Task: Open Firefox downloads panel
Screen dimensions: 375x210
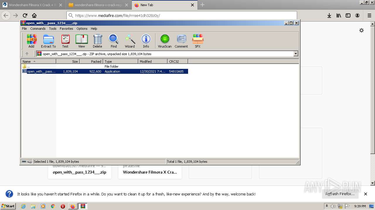Action: pos(329,15)
